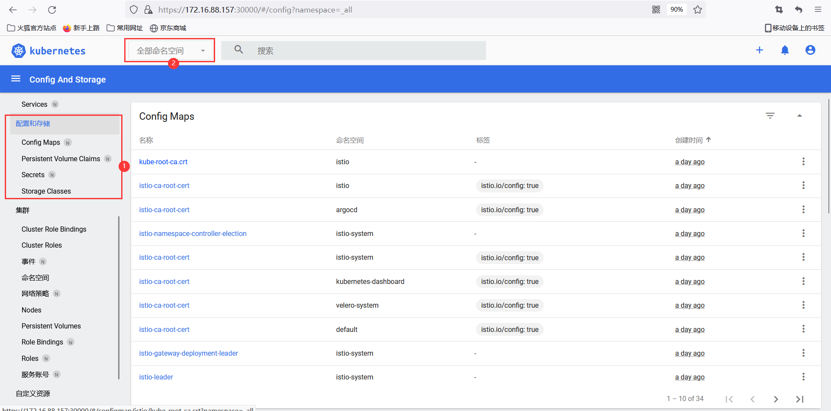Screen dimensions: 831x411
Task: Go to next page of results
Action: [x=776, y=399]
